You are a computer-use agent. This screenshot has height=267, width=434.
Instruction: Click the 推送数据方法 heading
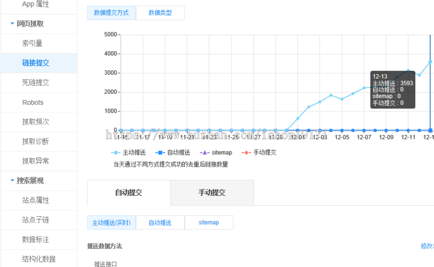coord(105,246)
